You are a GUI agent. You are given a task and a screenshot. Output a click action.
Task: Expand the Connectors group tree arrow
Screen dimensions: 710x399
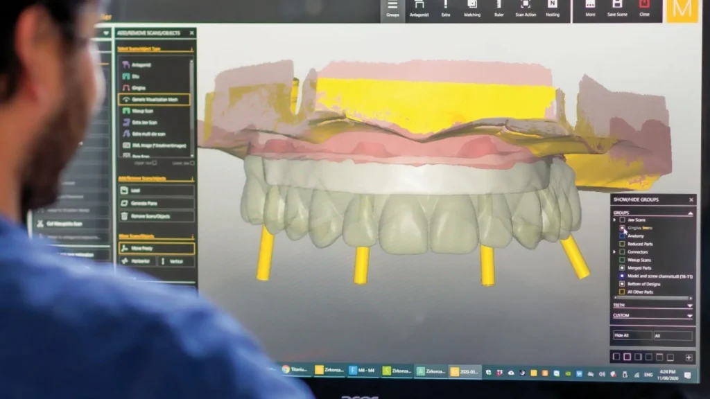[x=614, y=251]
